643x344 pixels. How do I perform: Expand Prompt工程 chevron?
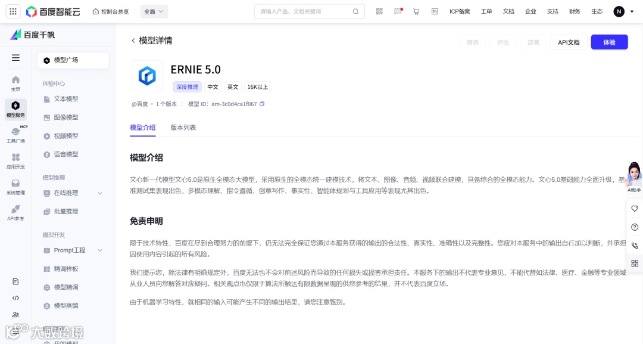tap(100, 250)
